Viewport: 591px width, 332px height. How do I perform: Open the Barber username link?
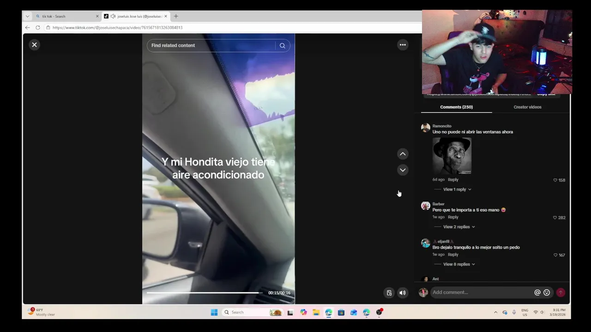click(438, 204)
